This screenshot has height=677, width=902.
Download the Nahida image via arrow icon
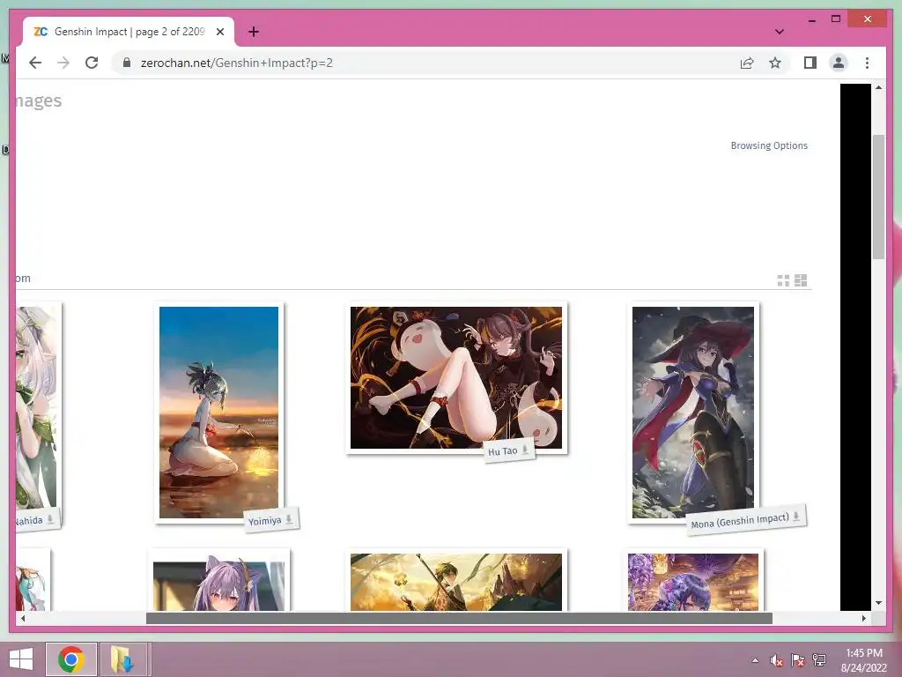pyautogui.click(x=50, y=519)
